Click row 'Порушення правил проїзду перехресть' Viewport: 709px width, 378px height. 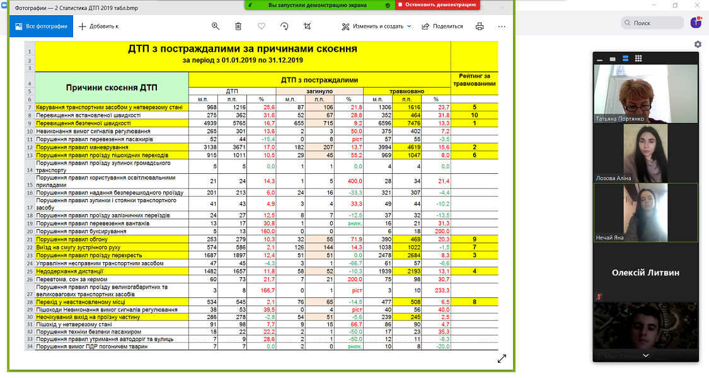[x=267, y=255]
